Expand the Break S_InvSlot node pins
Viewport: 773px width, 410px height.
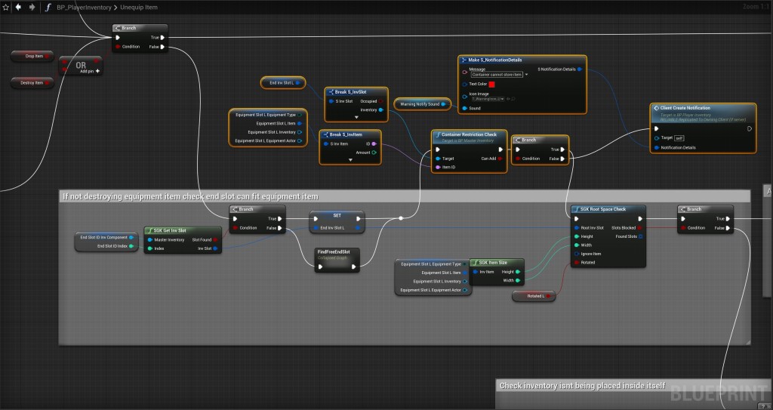[x=355, y=118]
